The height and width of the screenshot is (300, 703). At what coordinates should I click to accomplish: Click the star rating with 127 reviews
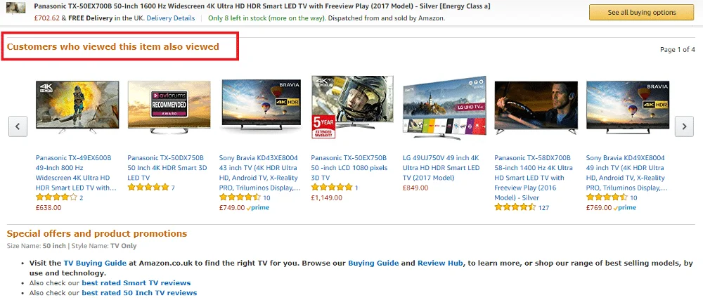pyautogui.click(x=515, y=208)
